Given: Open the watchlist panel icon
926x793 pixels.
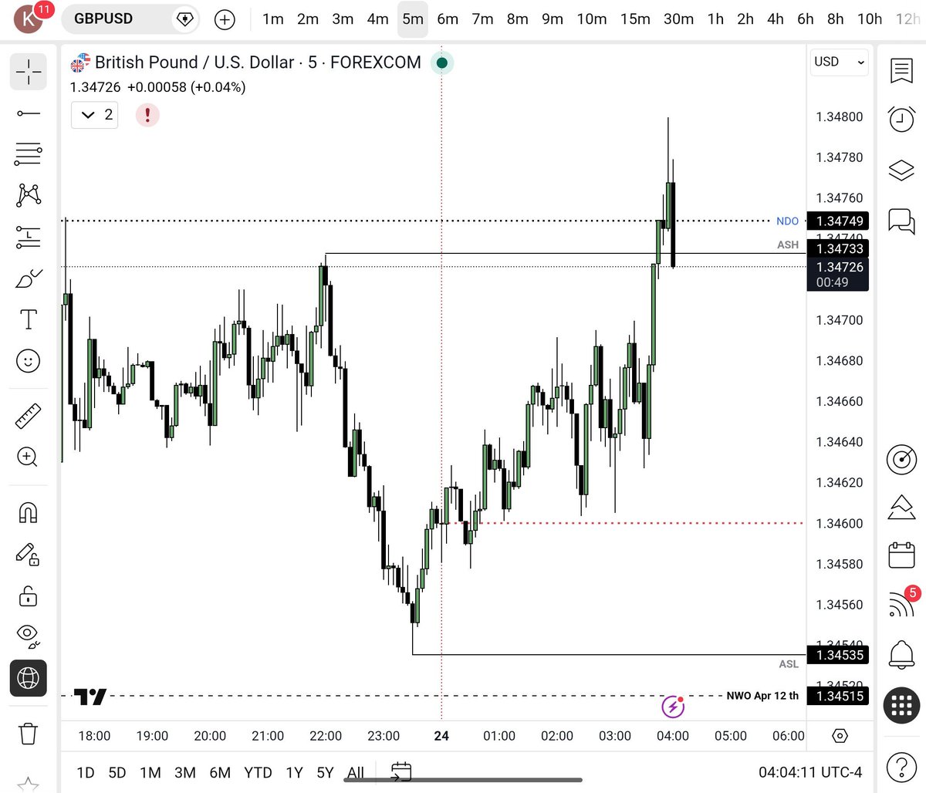Looking at the screenshot, I should 901,71.
